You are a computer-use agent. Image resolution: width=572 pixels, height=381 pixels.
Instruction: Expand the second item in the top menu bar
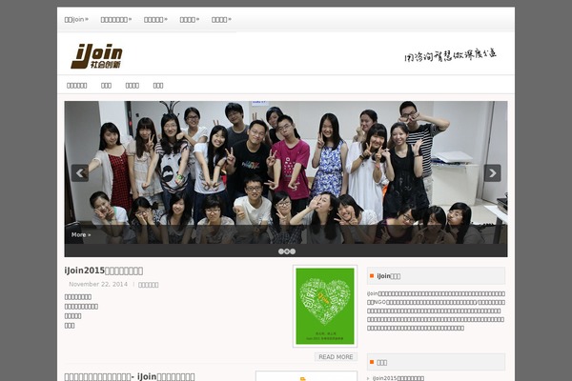click(116, 20)
